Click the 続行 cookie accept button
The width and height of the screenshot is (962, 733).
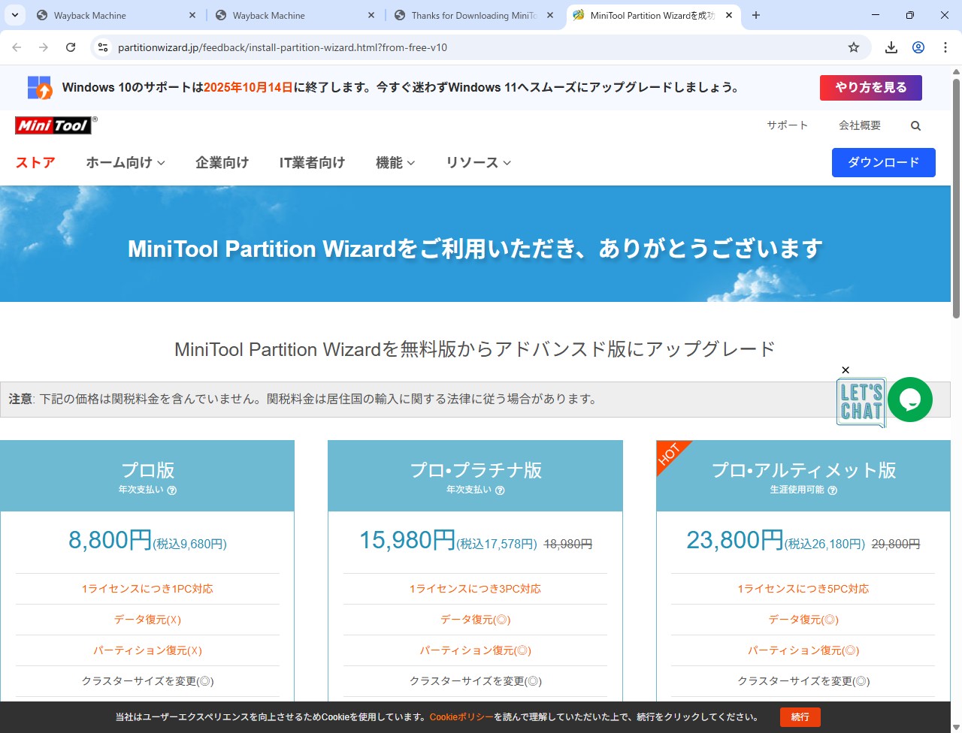(800, 717)
